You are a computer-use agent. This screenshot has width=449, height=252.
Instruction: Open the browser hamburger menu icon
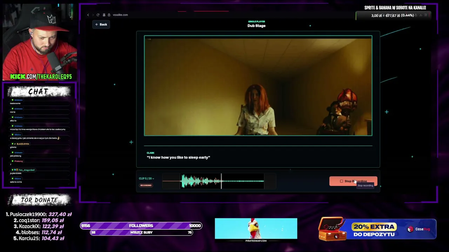(425, 15)
